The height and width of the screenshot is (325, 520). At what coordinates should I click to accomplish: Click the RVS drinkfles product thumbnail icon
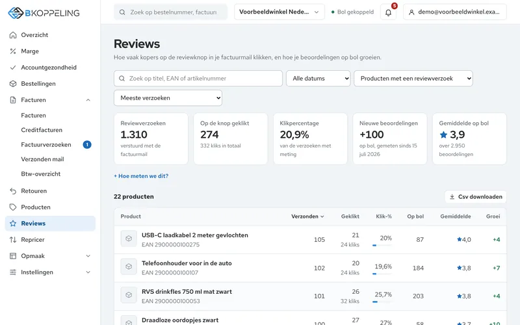click(129, 295)
